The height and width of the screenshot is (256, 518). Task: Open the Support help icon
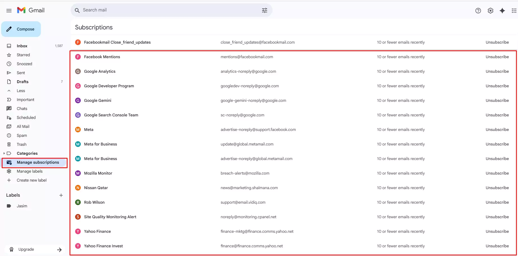478,11
